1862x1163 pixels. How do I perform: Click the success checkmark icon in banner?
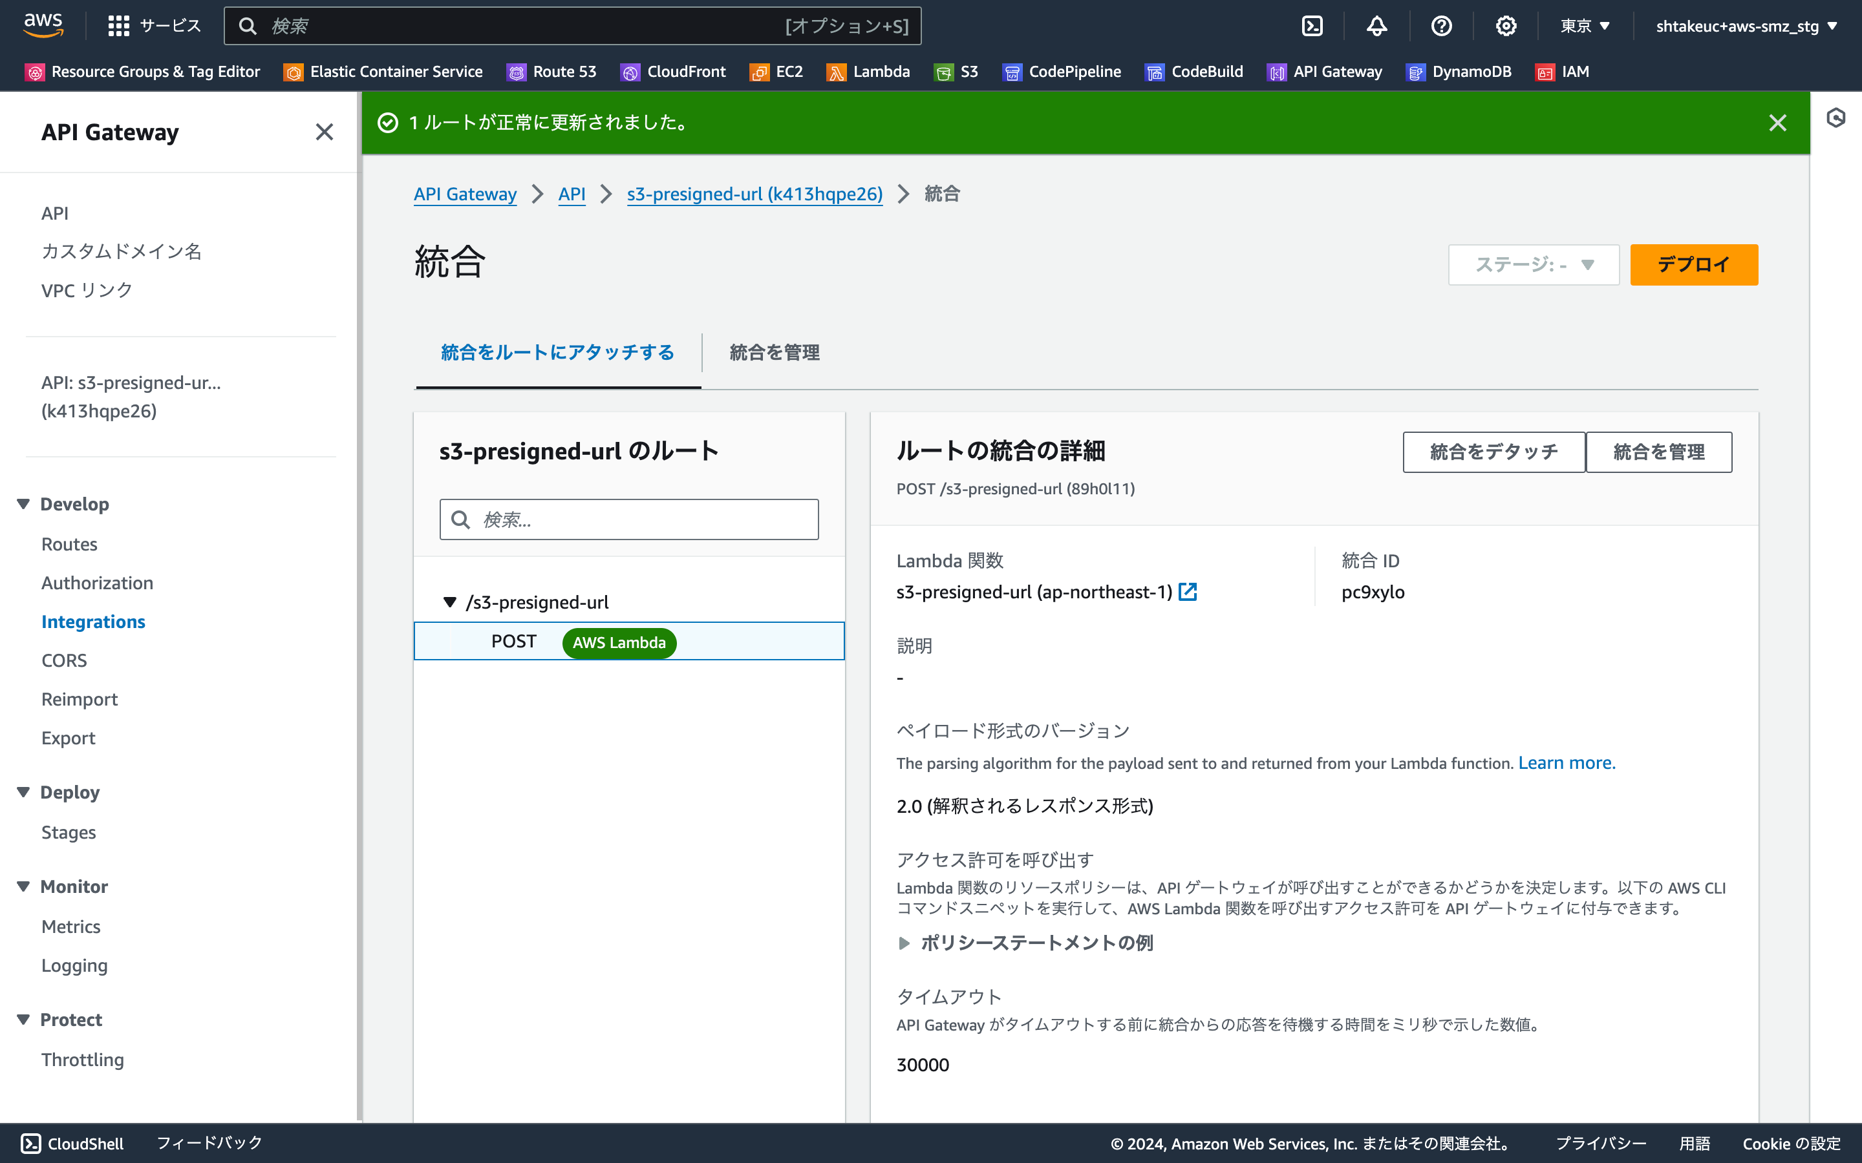388,123
